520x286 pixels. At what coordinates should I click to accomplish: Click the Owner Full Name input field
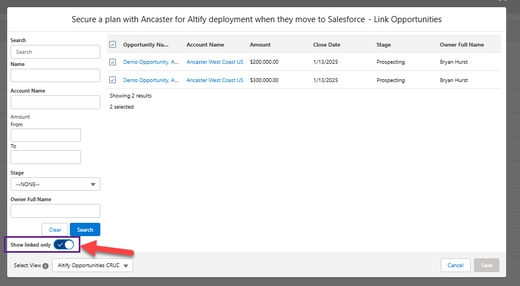(x=55, y=211)
